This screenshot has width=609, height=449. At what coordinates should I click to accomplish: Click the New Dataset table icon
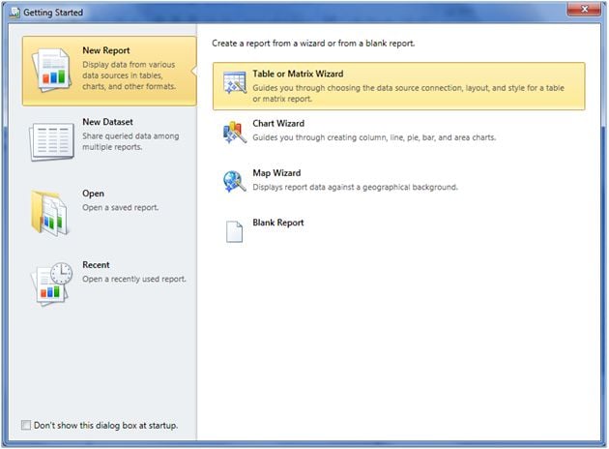click(x=51, y=141)
